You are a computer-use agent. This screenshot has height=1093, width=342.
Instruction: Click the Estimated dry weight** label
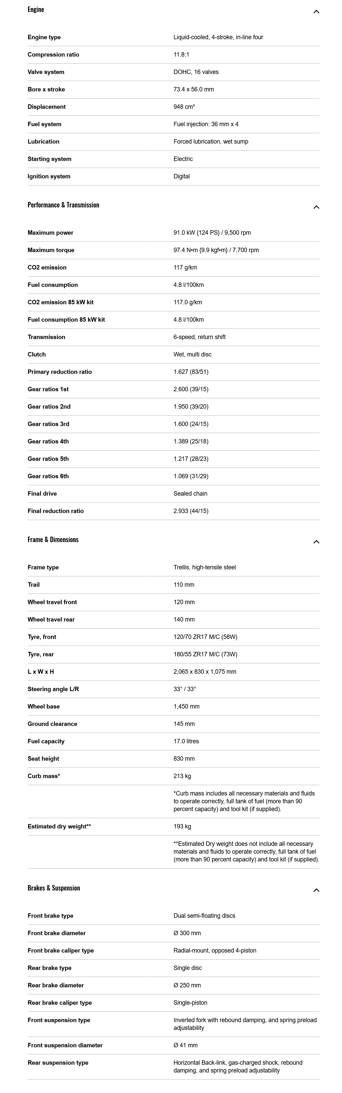pyautogui.click(x=59, y=827)
